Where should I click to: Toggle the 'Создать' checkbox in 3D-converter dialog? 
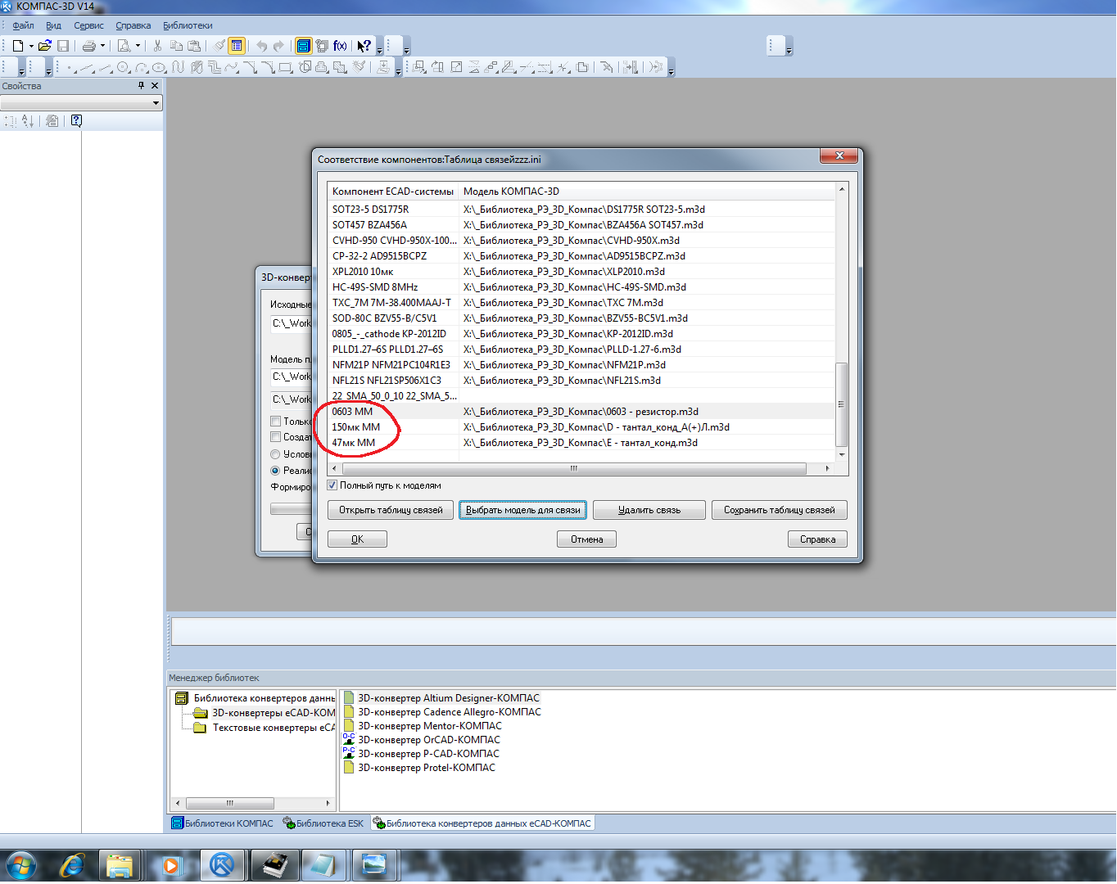click(275, 437)
